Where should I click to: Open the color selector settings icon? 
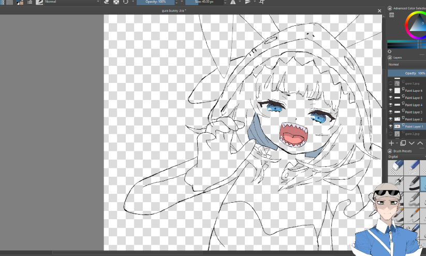[391, 15]
